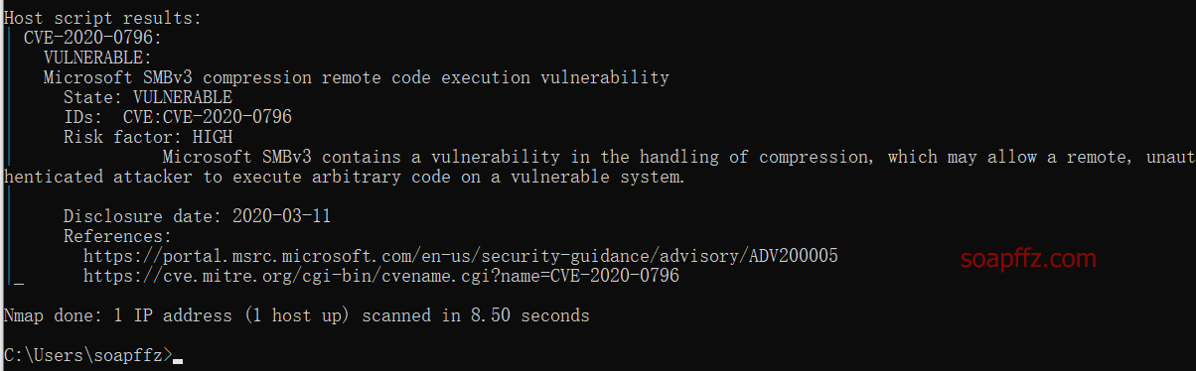1196x371 pixels.
Task: Click the 'IDs: CVE:CVE-2020-0796' line
Action: (178, 117)
